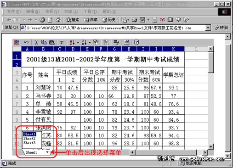Expand the Sheet1 tab dropdown arrow
The image size is (233, 168).
pyautogui.click(x=47, y=152)
